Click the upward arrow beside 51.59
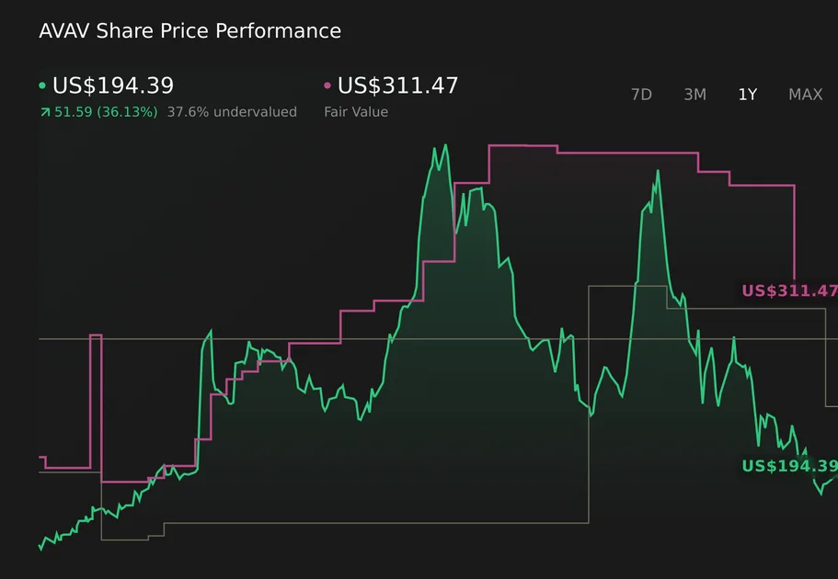Screen dimensions: 838x579 [45, 112]
